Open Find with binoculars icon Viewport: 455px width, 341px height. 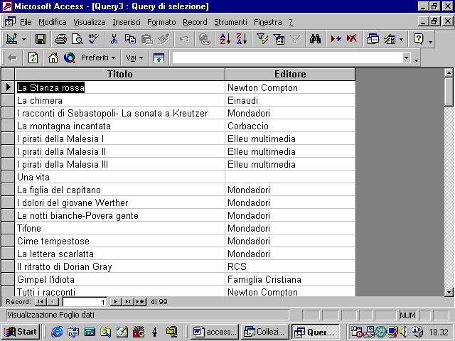(x=315, y=39)
